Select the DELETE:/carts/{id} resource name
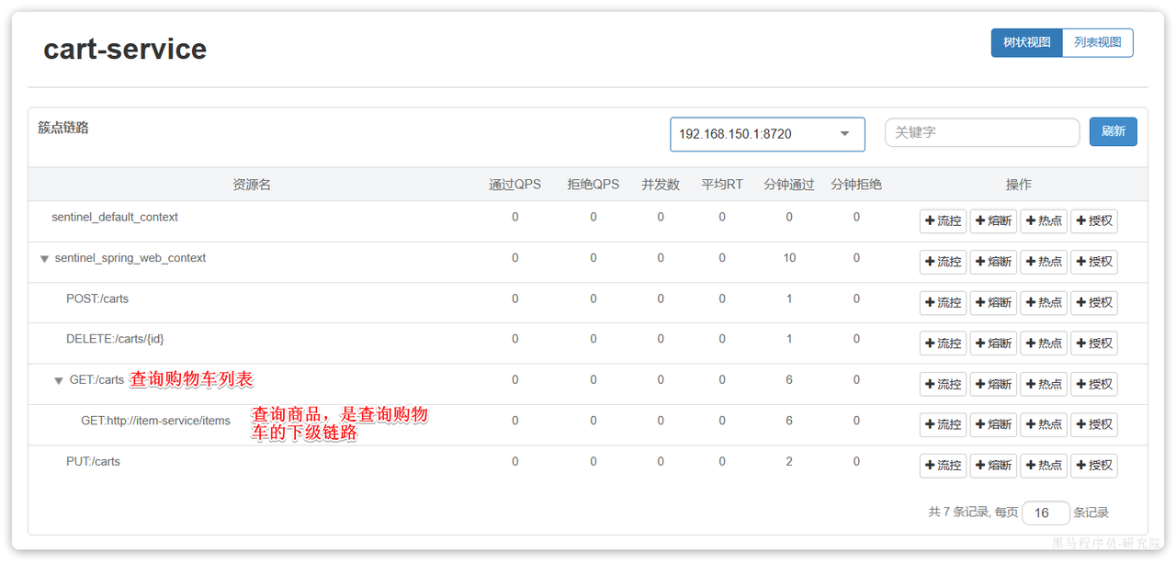This screenshot has height=563, width=1176. (115, 339)
